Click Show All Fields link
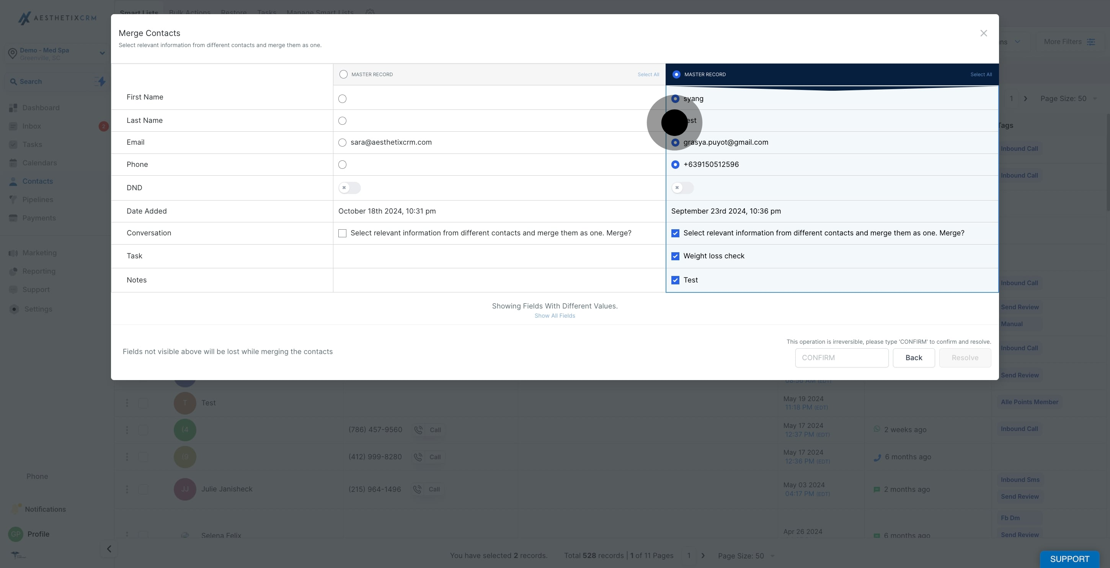 555,316
